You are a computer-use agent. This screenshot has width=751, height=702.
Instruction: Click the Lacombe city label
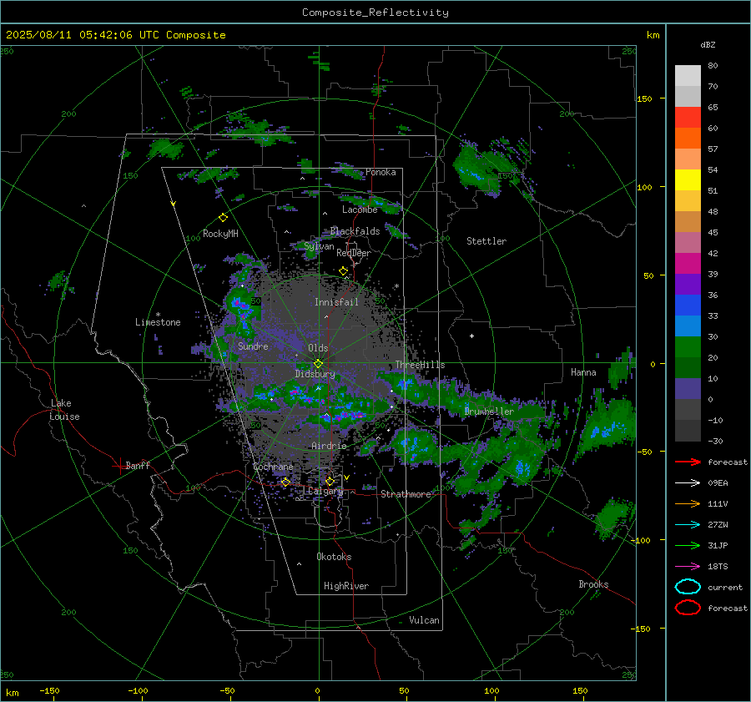pyautogui.click(x=360, y=210)
